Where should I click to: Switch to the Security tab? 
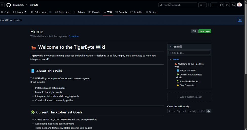[x=121, y=12]
